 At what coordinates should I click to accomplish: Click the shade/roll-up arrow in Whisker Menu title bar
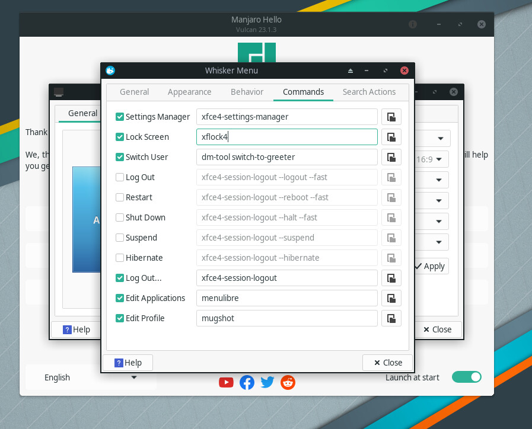351,71
